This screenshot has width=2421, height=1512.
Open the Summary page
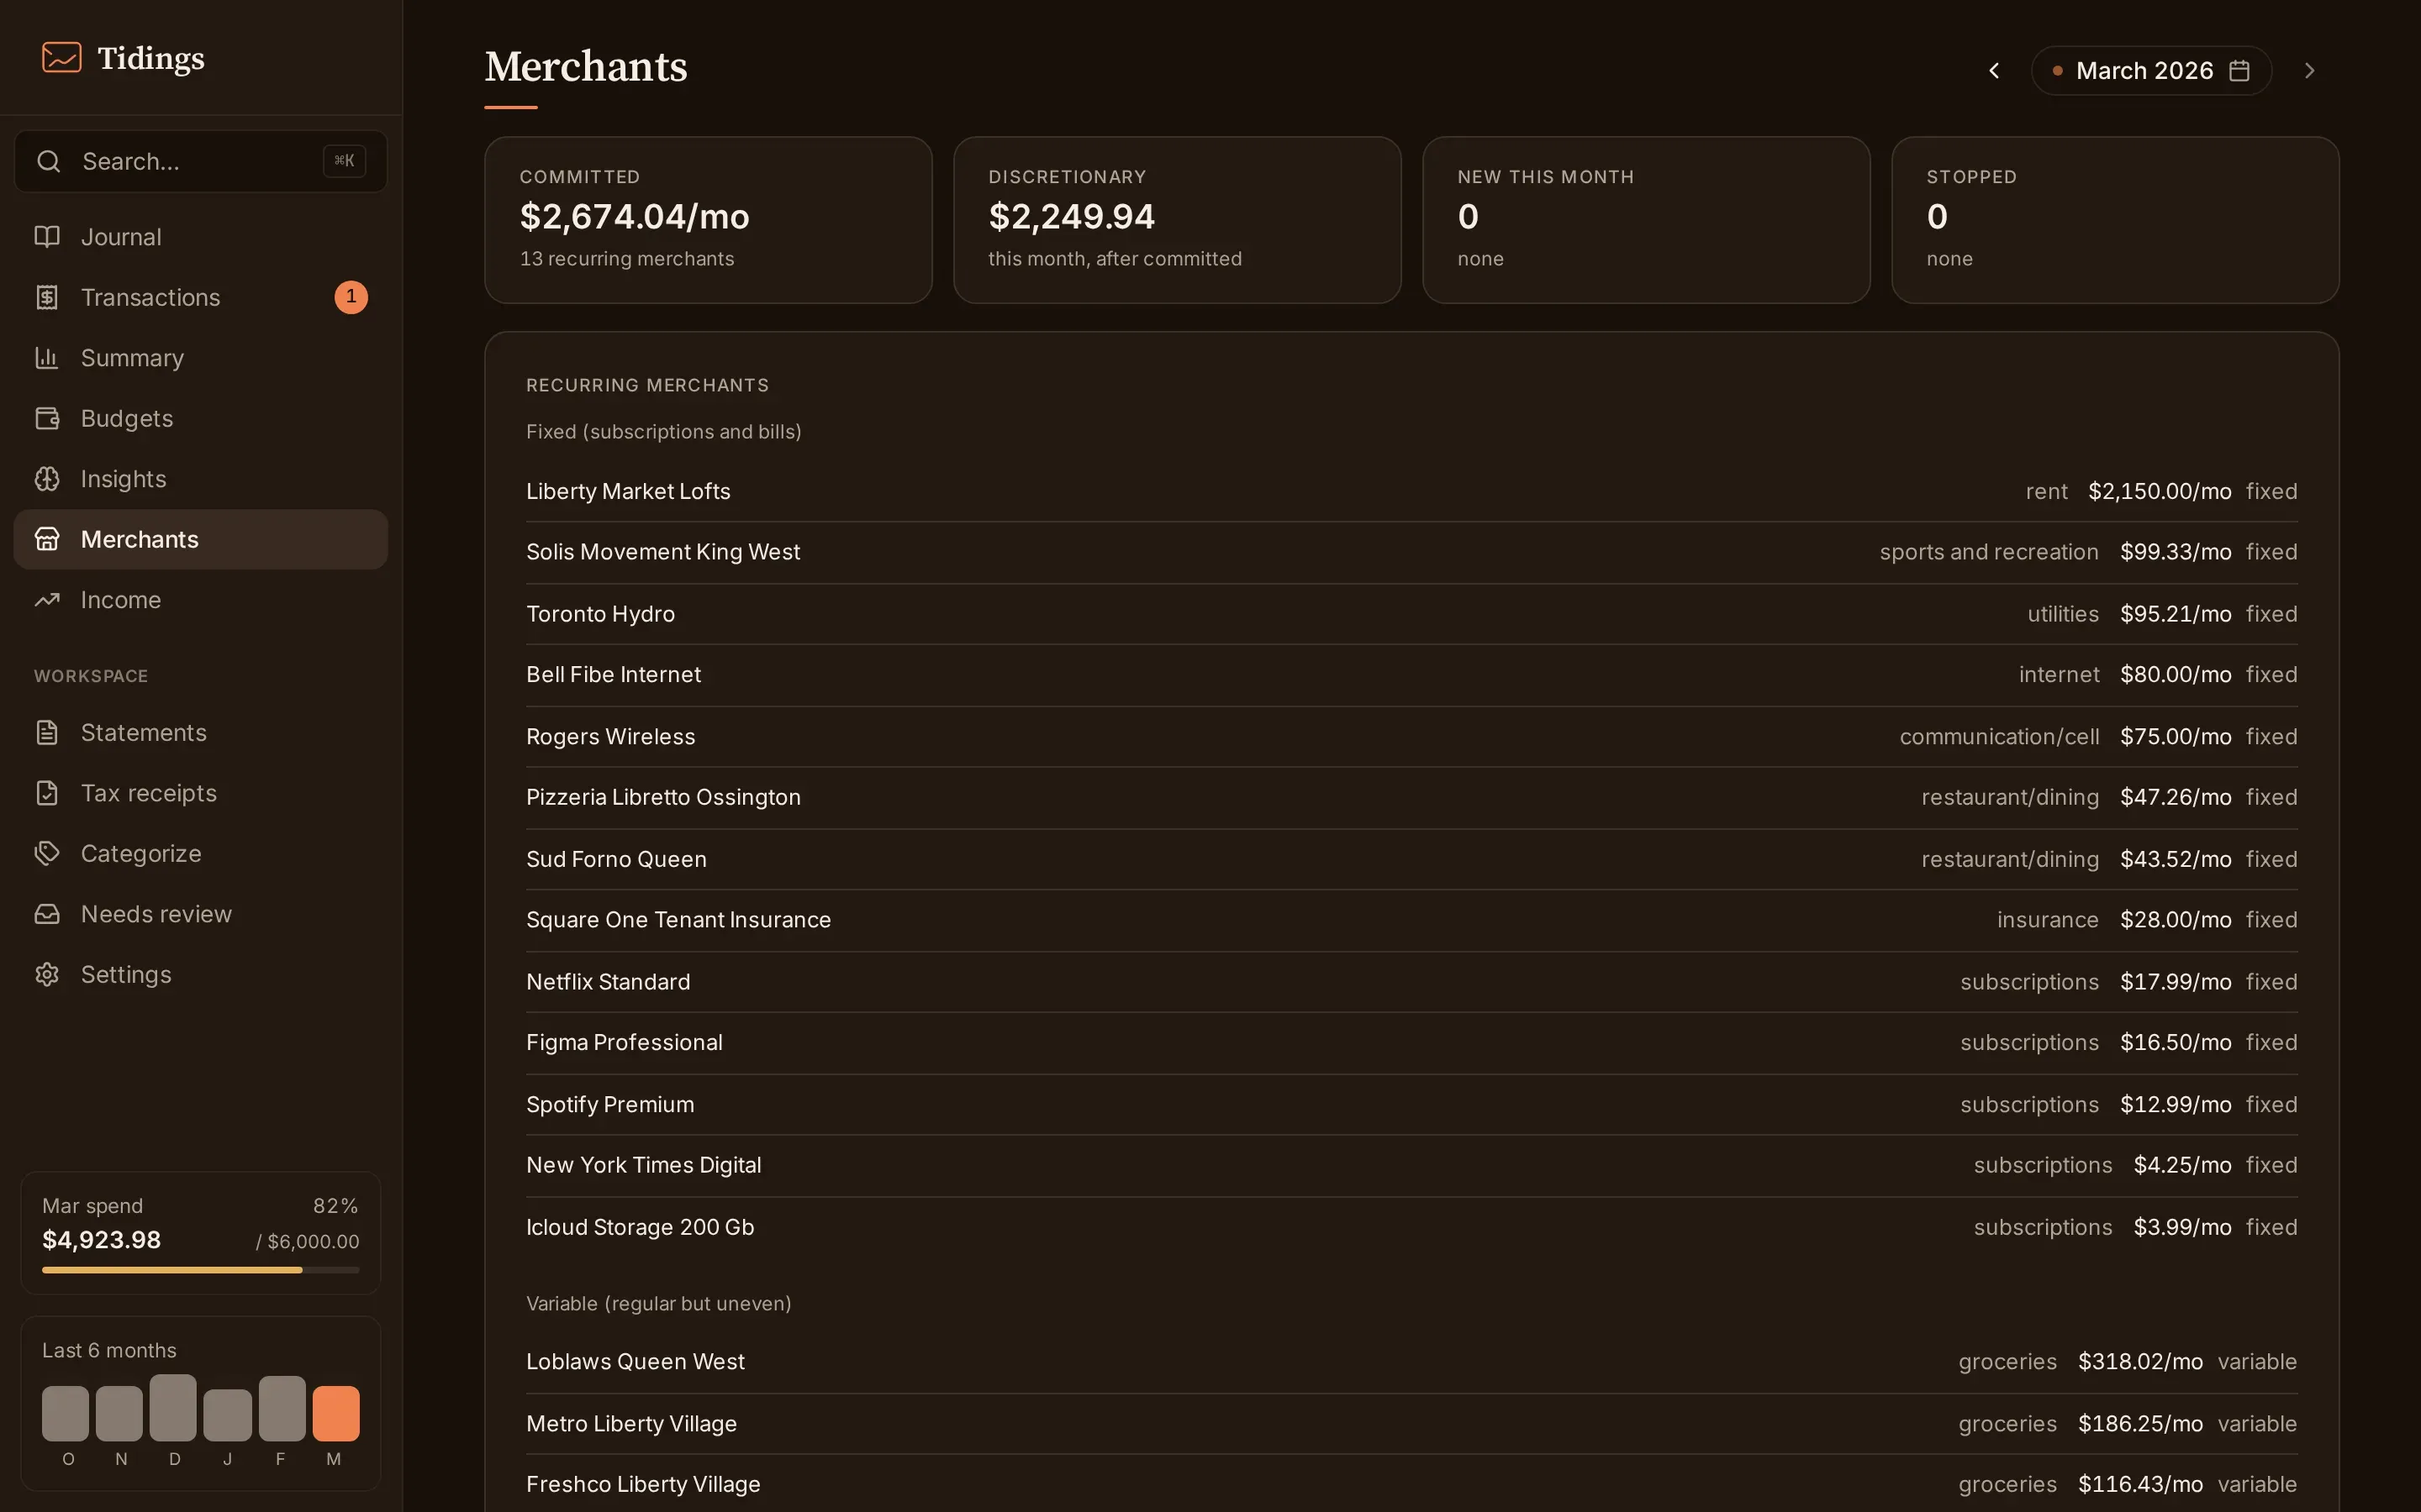[201, 358]
